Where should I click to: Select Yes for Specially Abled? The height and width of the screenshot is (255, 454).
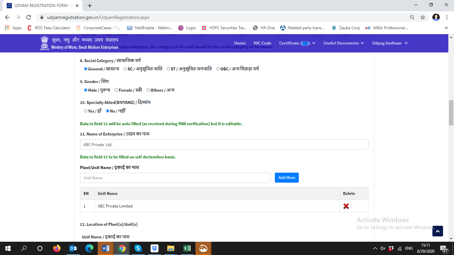pos(86,111)
